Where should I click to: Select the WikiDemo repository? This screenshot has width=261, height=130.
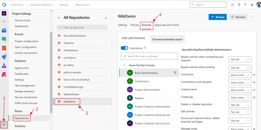tap(82, 102)
